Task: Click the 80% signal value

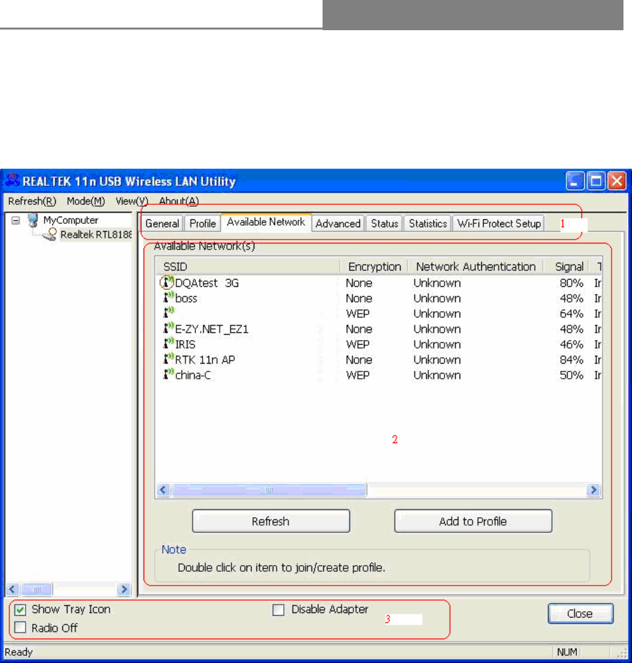Action: click(x=571, y=283)
